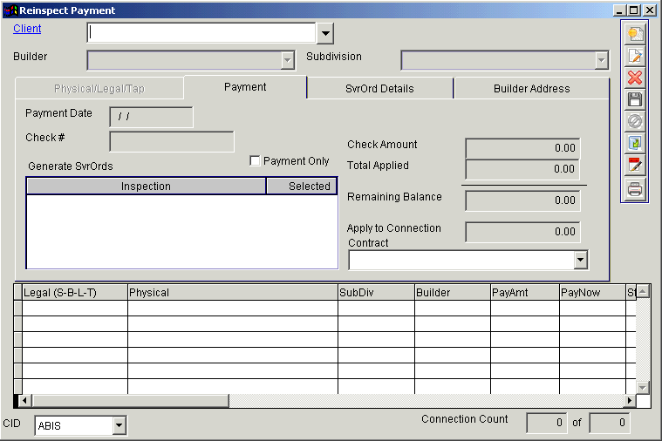Image resolution: width=662 pixels, height=441 pixels.
Task: Click the horizontal scrollbar right arrow of grid
Action: pos(629,400)
